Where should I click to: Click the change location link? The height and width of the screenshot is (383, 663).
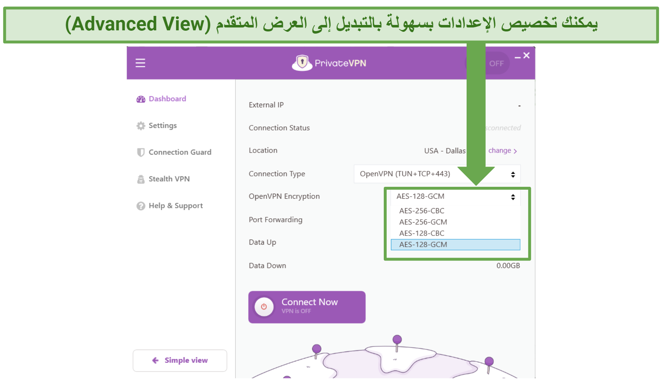500,150
